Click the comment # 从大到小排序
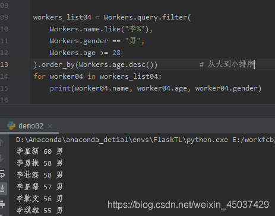Viewport: 275px width, 216px height. click(226, 65)
